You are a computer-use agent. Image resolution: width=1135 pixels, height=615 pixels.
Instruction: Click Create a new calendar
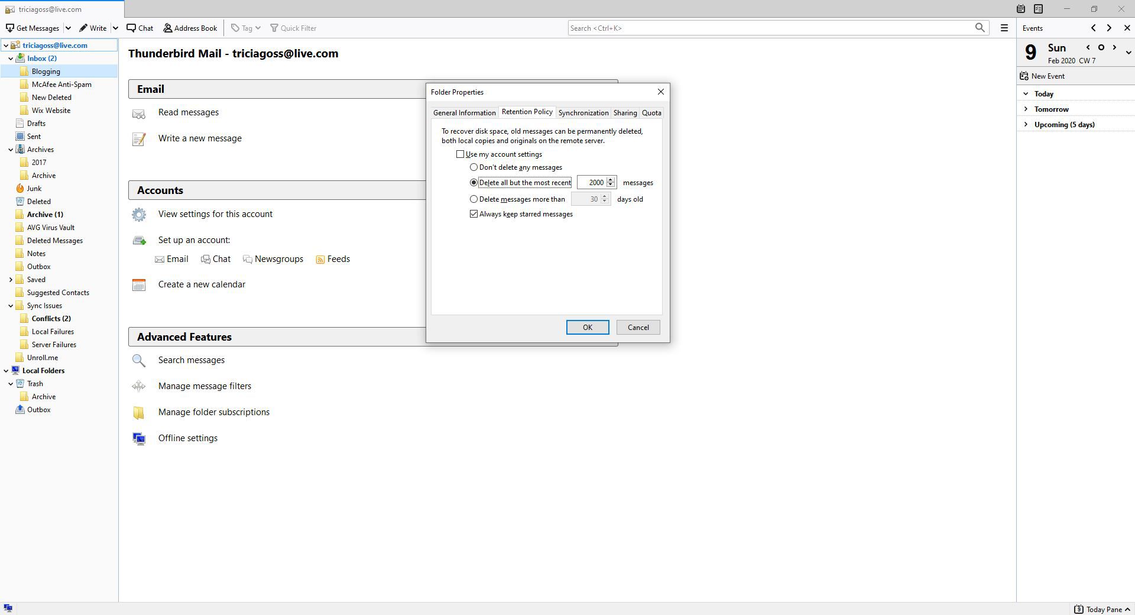202,284
